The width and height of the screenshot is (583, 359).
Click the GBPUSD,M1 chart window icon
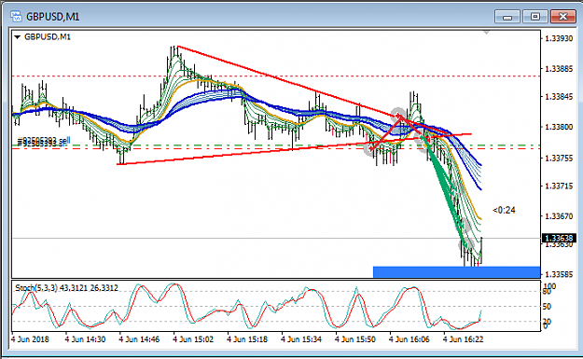click(17, 17)
